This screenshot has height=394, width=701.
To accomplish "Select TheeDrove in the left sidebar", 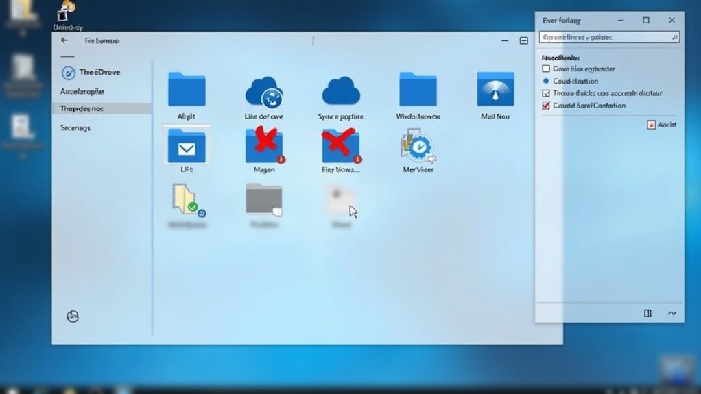I will click(95, 73).
